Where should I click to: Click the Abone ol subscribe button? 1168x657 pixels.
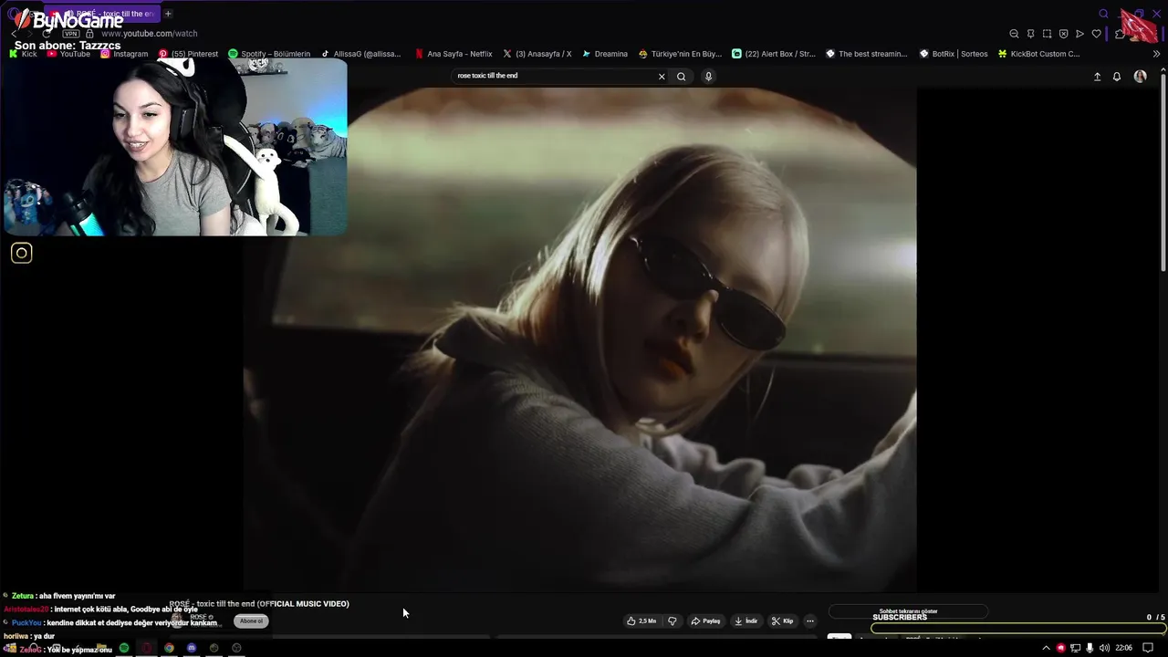coord(251,621)
